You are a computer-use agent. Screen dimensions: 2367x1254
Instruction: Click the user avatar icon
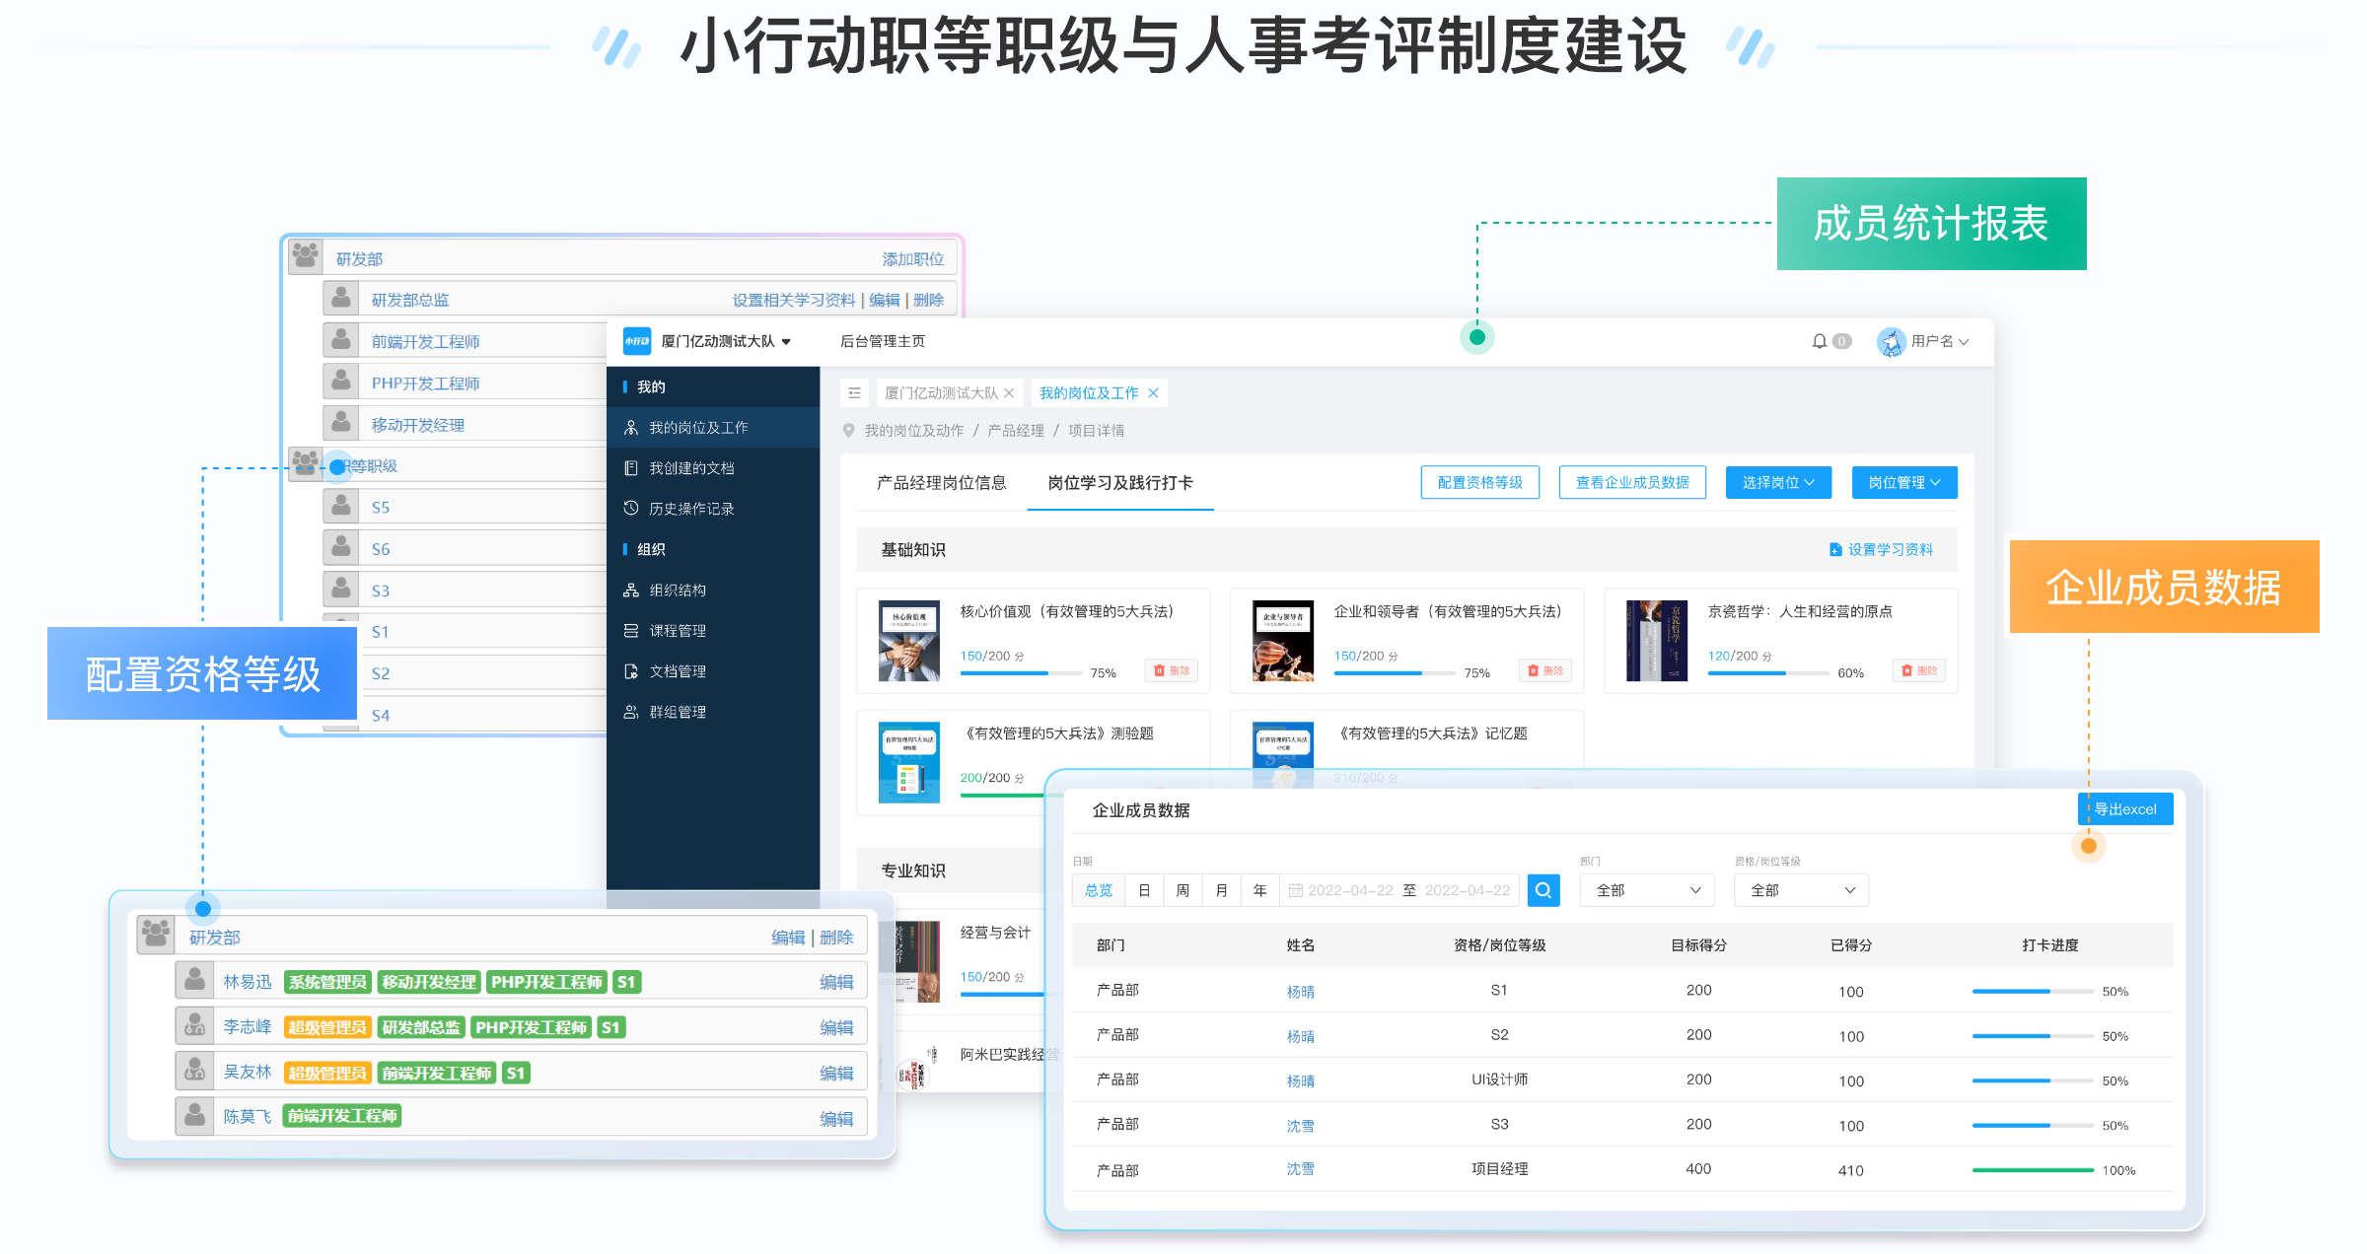point(1891,341)
